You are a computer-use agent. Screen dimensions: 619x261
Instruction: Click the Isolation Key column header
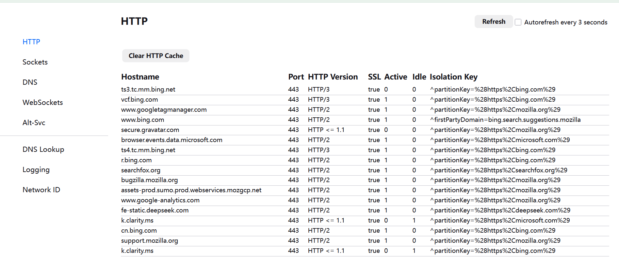(453, 77)
